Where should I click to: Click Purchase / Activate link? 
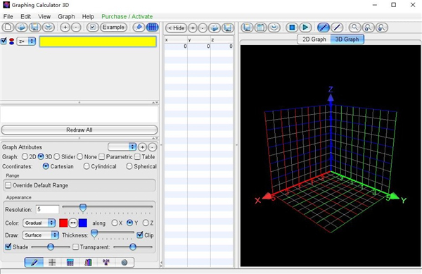[127, 16]
